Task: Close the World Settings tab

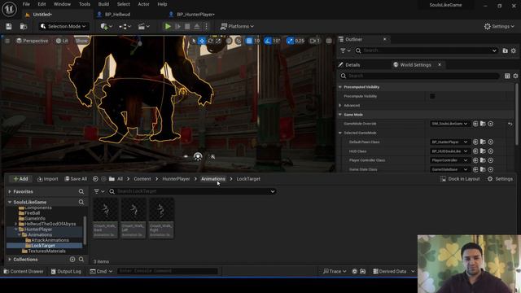Action: pyautogui.click(x=440, y=64)
